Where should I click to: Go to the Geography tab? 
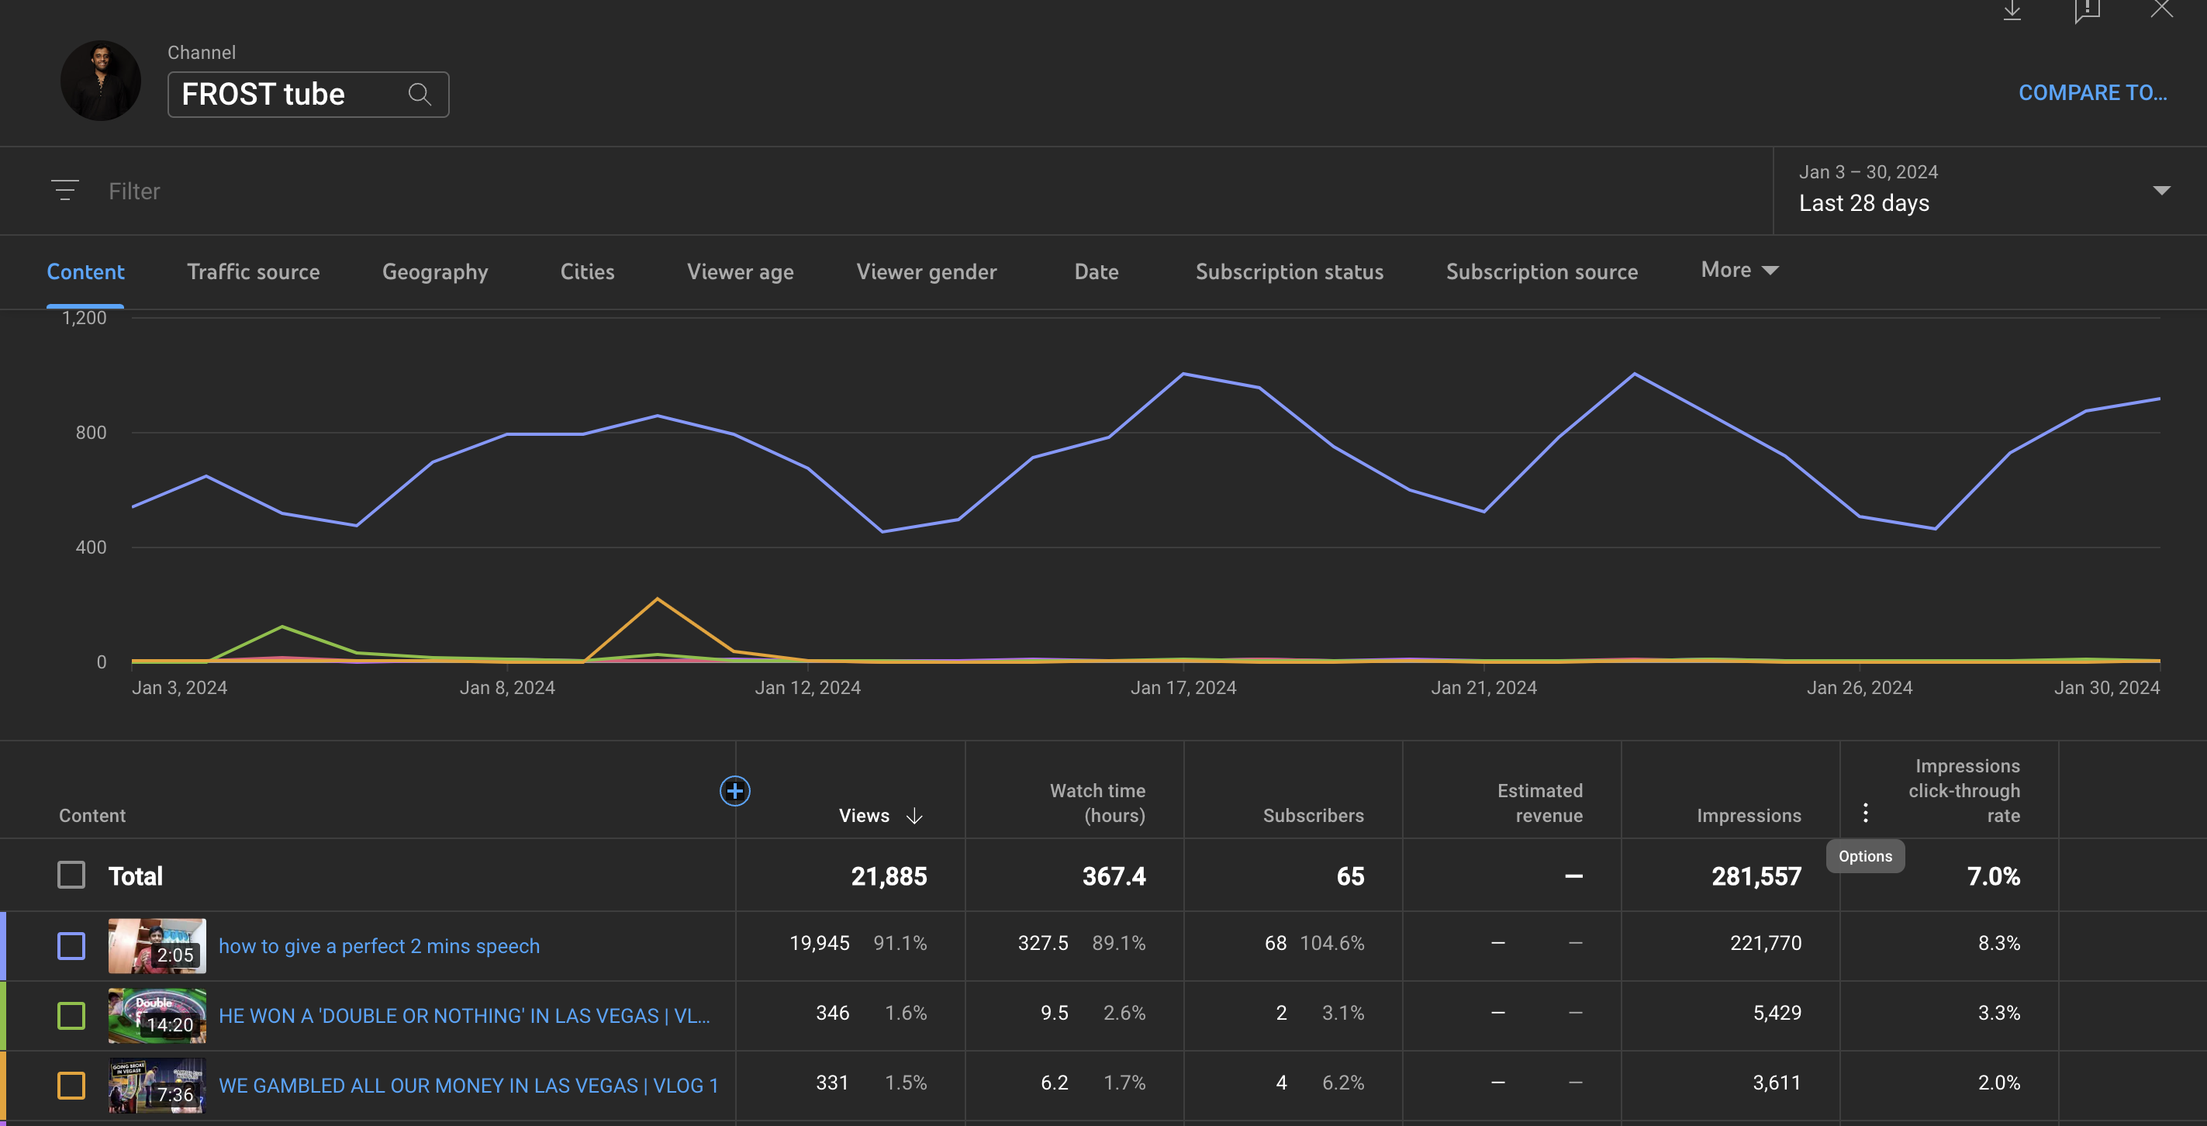(x=434, y=271)
